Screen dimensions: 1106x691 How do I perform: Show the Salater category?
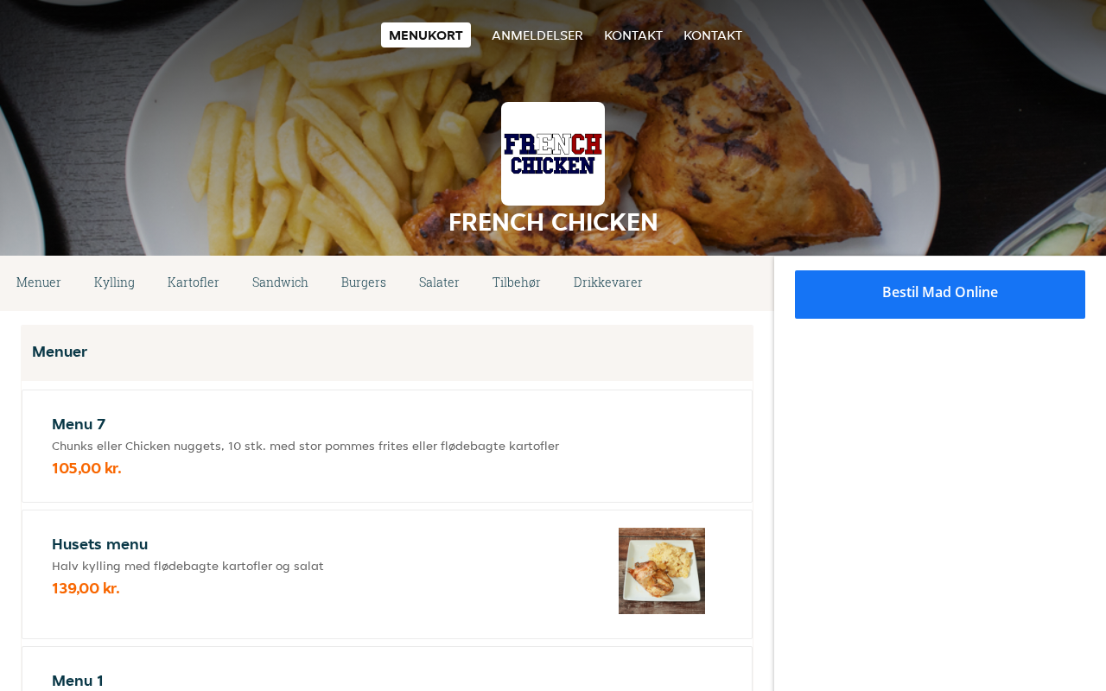point(439,282)
